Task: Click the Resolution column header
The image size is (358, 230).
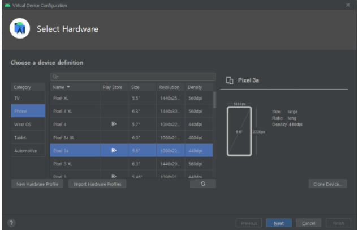Action: pos(170,87)
